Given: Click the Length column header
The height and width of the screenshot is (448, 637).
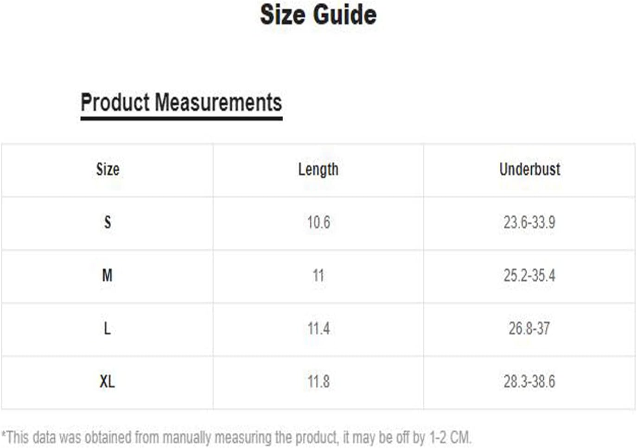Looking at the screenshot, I should 318,170.
